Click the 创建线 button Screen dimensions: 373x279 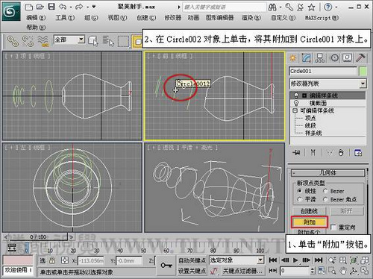click(310, 211)
